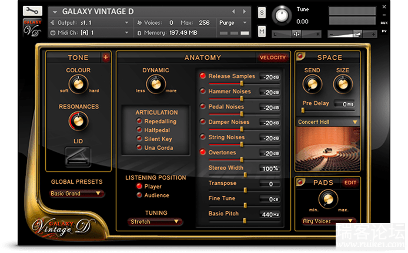Open the Output st. 1 dropdown
Image resolution: width=408 pixels, height=253 pixels.
[91, 23]
